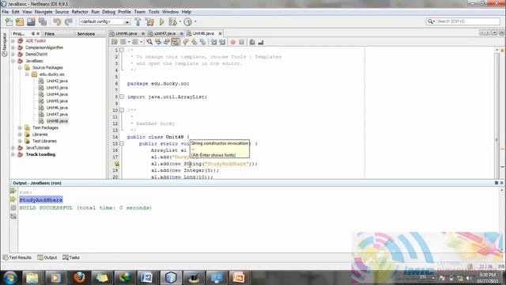
Task: Click the Open Project icon
Action: 31,21
